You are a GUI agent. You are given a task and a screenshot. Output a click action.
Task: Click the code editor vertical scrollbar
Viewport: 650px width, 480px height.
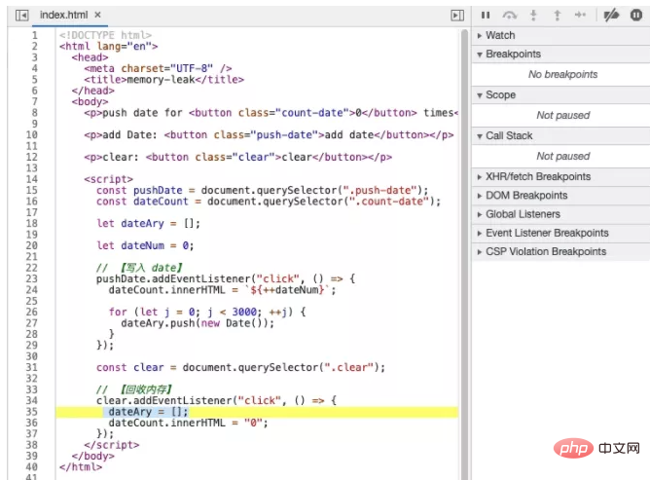click(x=464, y=254)
